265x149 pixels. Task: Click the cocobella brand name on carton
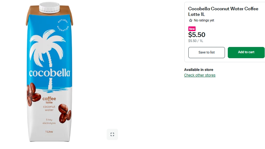click(49, 73)
